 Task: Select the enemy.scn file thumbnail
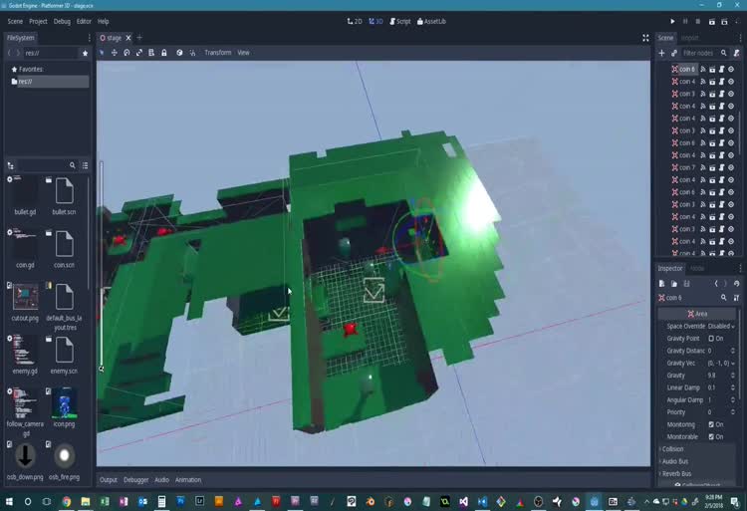pos(64,352)
